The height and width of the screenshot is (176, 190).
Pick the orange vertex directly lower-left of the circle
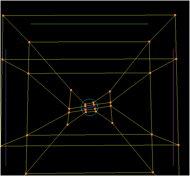click(x=67, y=125)
